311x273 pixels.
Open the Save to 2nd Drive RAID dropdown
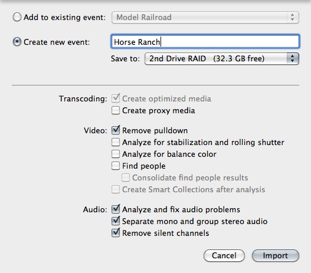click(x=222, y=58)
